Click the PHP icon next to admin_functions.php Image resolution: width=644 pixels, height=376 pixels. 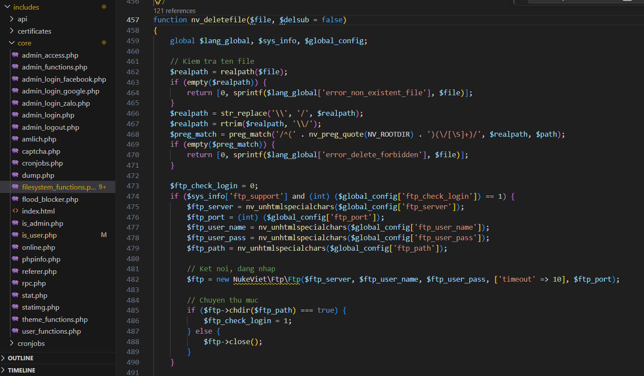(x=15, y=67)
